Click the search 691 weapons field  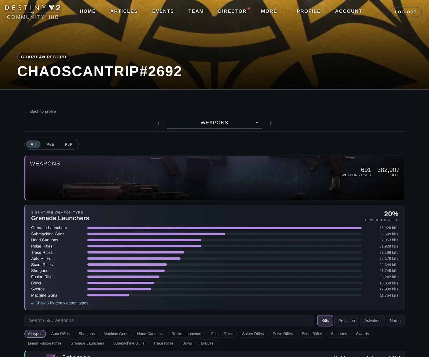click(x=169, y=321)
